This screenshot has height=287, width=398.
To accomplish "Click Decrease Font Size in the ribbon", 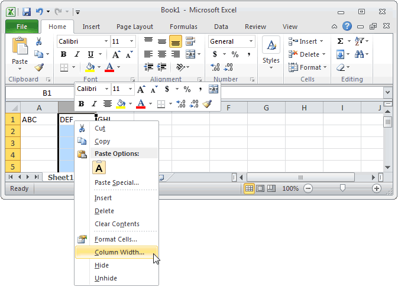I will pyautogui.click(x=129, y=54).
